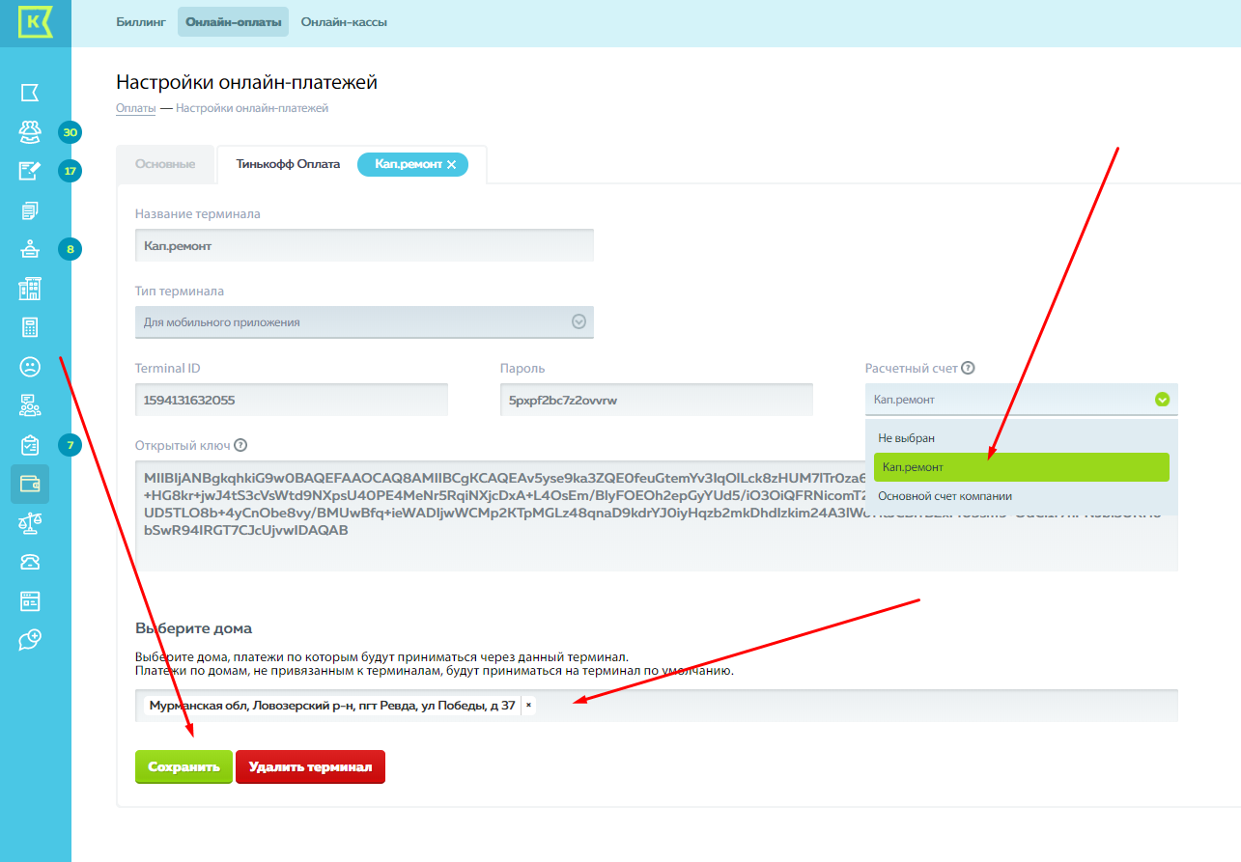This screenshot has height=862, width=1241.
Task: Click the green K logo
Action: [36, 22]
